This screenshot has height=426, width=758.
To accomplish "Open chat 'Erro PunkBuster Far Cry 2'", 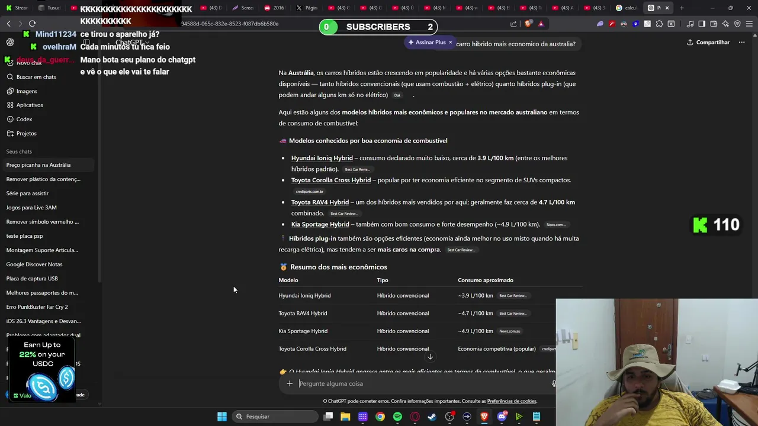I will tap(47, 307).
